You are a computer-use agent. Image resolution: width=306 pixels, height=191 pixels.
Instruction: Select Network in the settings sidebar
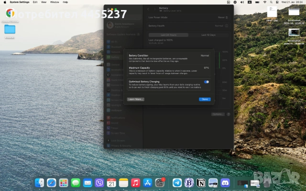click(114, 52)
